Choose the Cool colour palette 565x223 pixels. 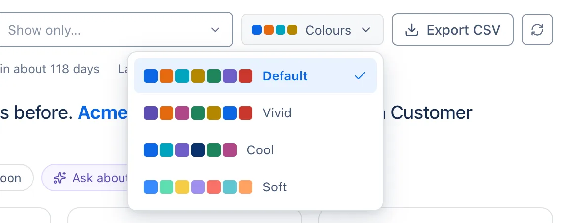tap(255, 150)
